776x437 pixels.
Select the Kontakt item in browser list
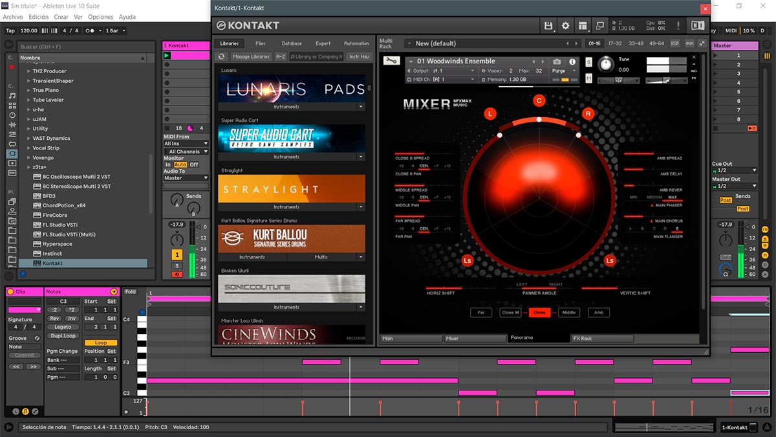[x=83, y=263]
